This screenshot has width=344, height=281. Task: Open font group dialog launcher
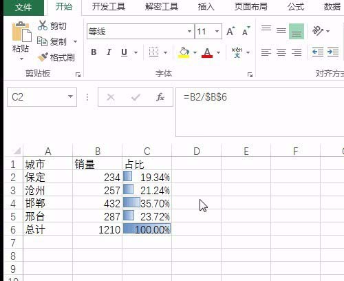250,74
